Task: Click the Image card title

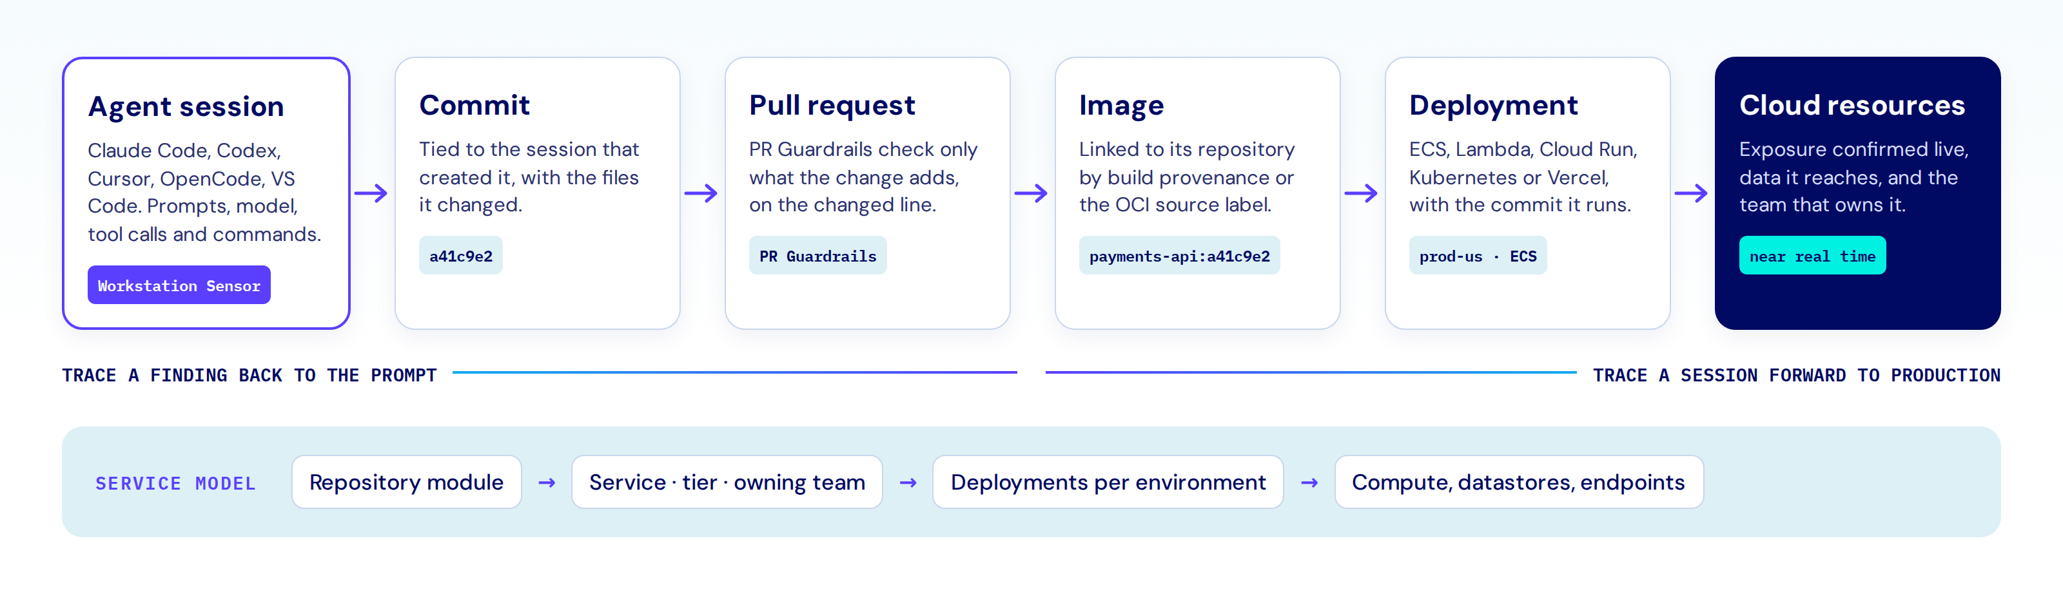Action: point(1121,105)
